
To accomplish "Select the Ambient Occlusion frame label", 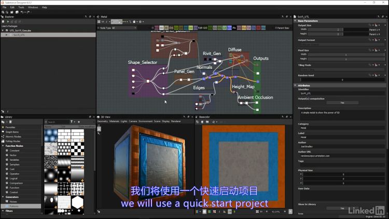I will 255,98.
